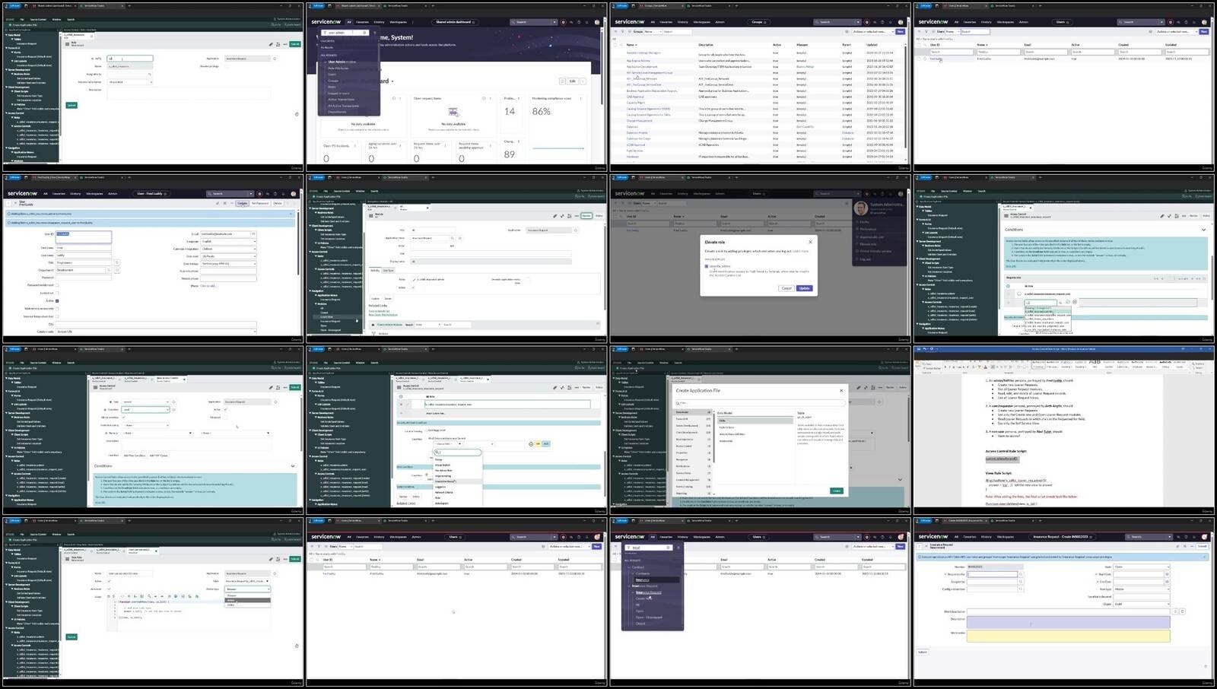The height and width of the screenshot is (689, 1217).
Task: Cancel the new Requires role row X icon
Action: (x=1075, y=302)
